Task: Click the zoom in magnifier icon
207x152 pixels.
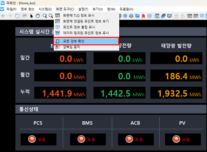Action: tap(45, 16)
